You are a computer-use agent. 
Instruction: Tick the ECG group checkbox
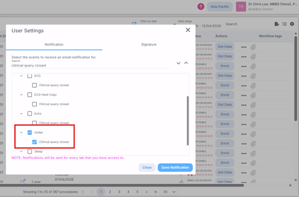[x=29, y=76]
